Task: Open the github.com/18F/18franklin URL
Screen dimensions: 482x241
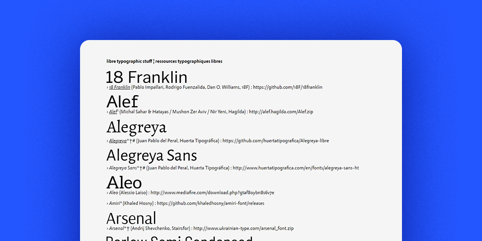Action: click(x=288, y=87)
